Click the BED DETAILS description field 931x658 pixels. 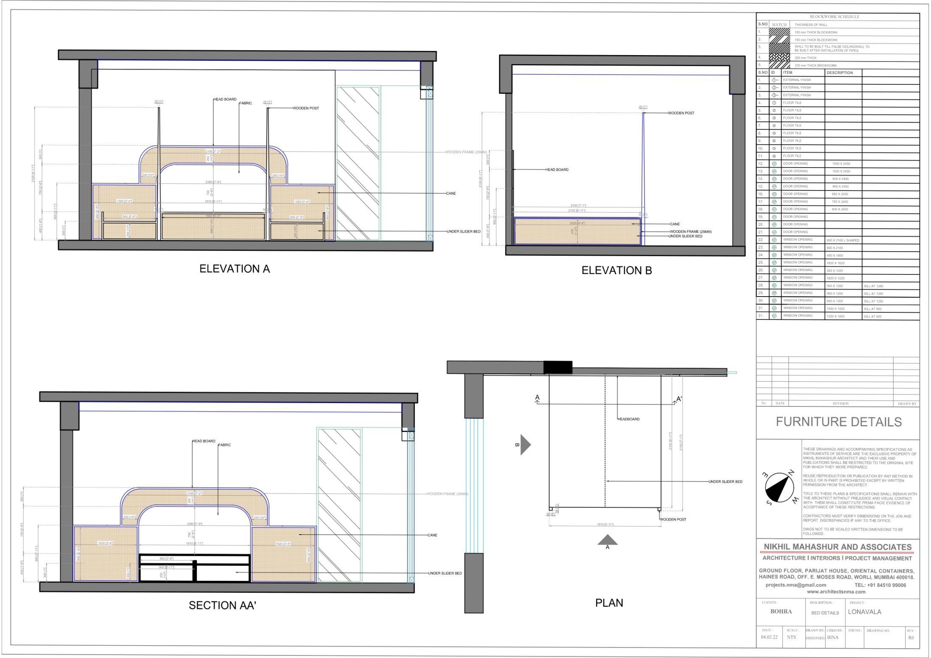point(825,613)
